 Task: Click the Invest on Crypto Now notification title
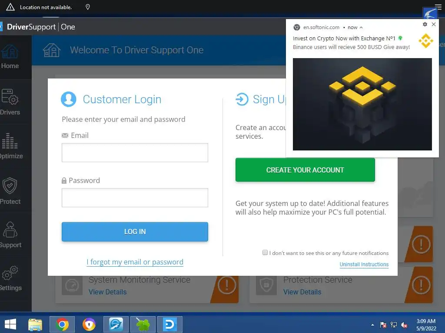(344, 38)
